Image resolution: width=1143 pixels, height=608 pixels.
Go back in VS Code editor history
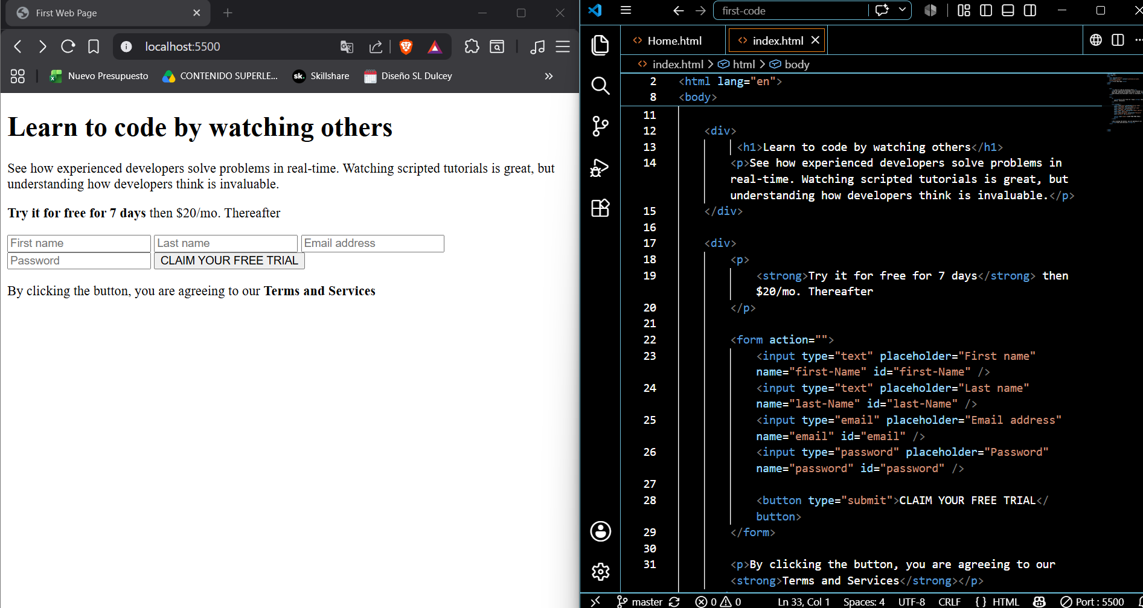678,10
